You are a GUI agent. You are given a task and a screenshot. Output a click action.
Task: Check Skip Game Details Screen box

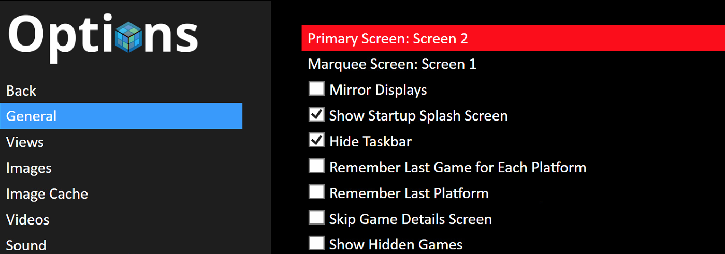[x=316, y=218]
